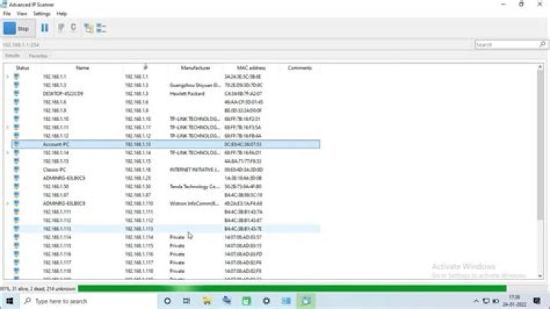Click the C subnet class toolbar icon
550x309 pixels.
click(x=73, y=28)
